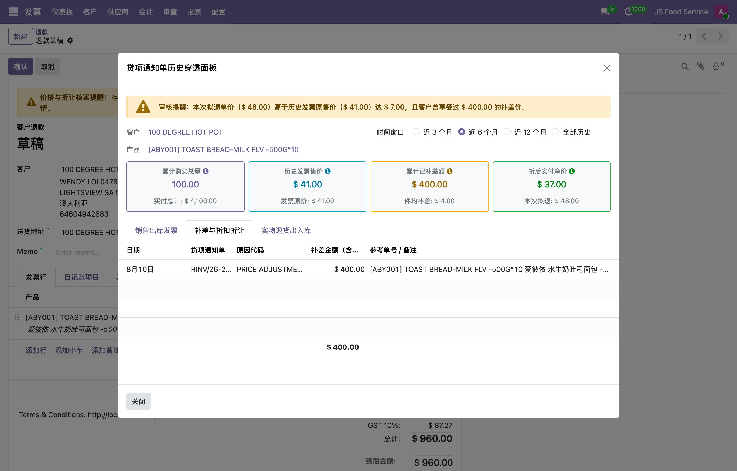Close the history drill-down dialog with X
The image size is (737, 471).
tap(606, 68)
